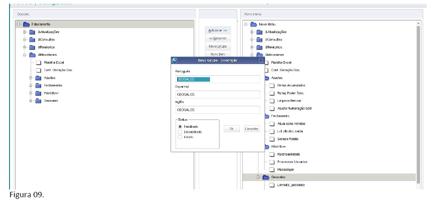The width and height of the screenshot is (434, 208).
Task: Select the &Consultas label in Novo menu panel
Action: pyautogui.click(x=273, y=40)
